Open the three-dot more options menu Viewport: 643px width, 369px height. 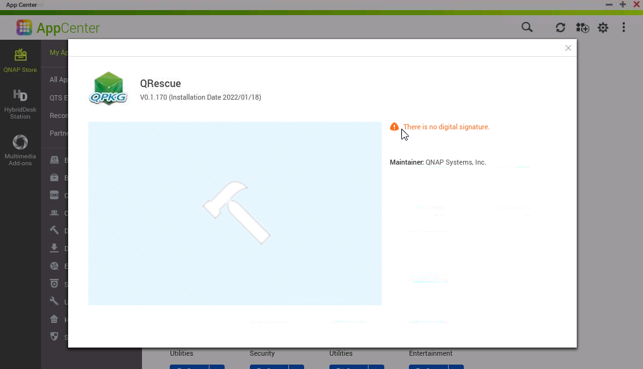tap(623, 28)
